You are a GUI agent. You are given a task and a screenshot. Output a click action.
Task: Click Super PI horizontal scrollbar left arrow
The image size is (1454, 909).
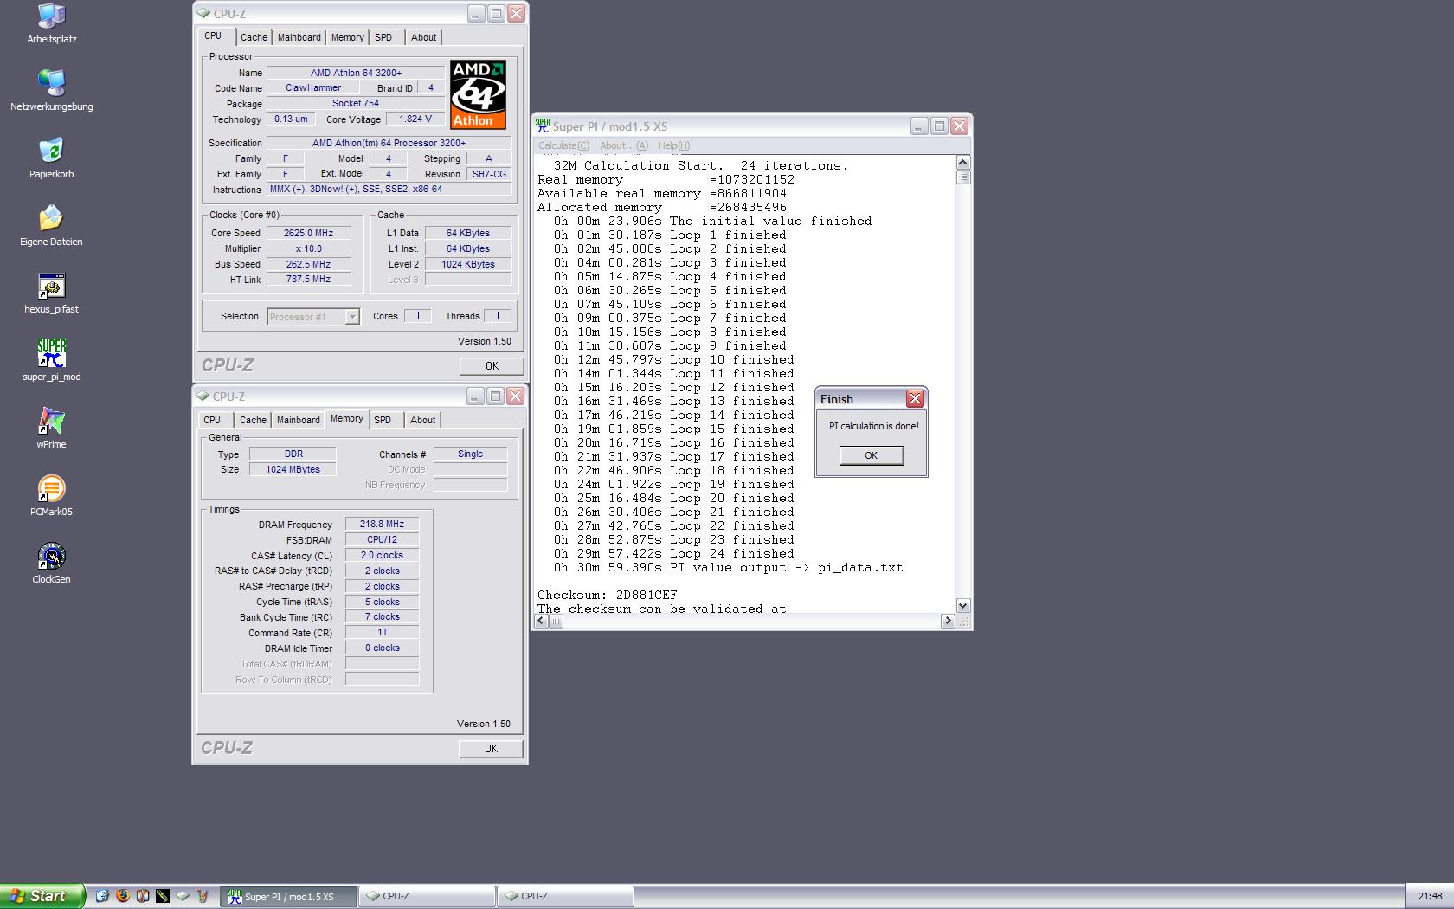click(x=542, y=621)
